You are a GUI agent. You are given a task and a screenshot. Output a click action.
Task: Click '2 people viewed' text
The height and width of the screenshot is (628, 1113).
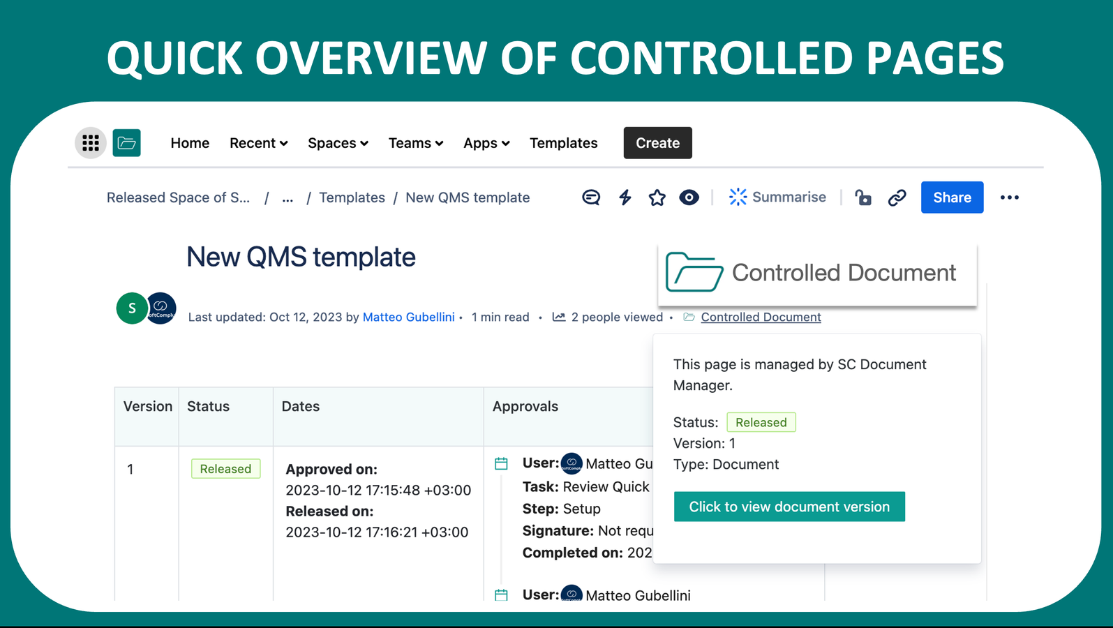(617, 317)
